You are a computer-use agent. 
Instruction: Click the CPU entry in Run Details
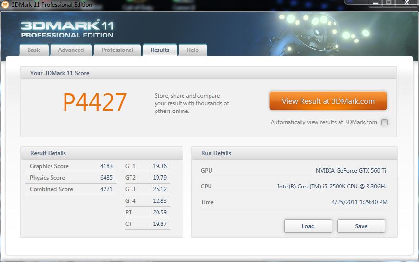tap(294, 187)
